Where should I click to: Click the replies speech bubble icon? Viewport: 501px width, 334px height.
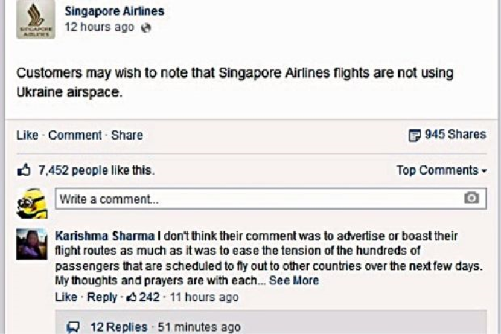click(74, 327)
